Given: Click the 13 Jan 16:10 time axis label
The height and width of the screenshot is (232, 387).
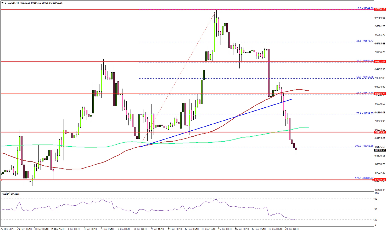Looking at the screenshot, I should coord(208,229).
